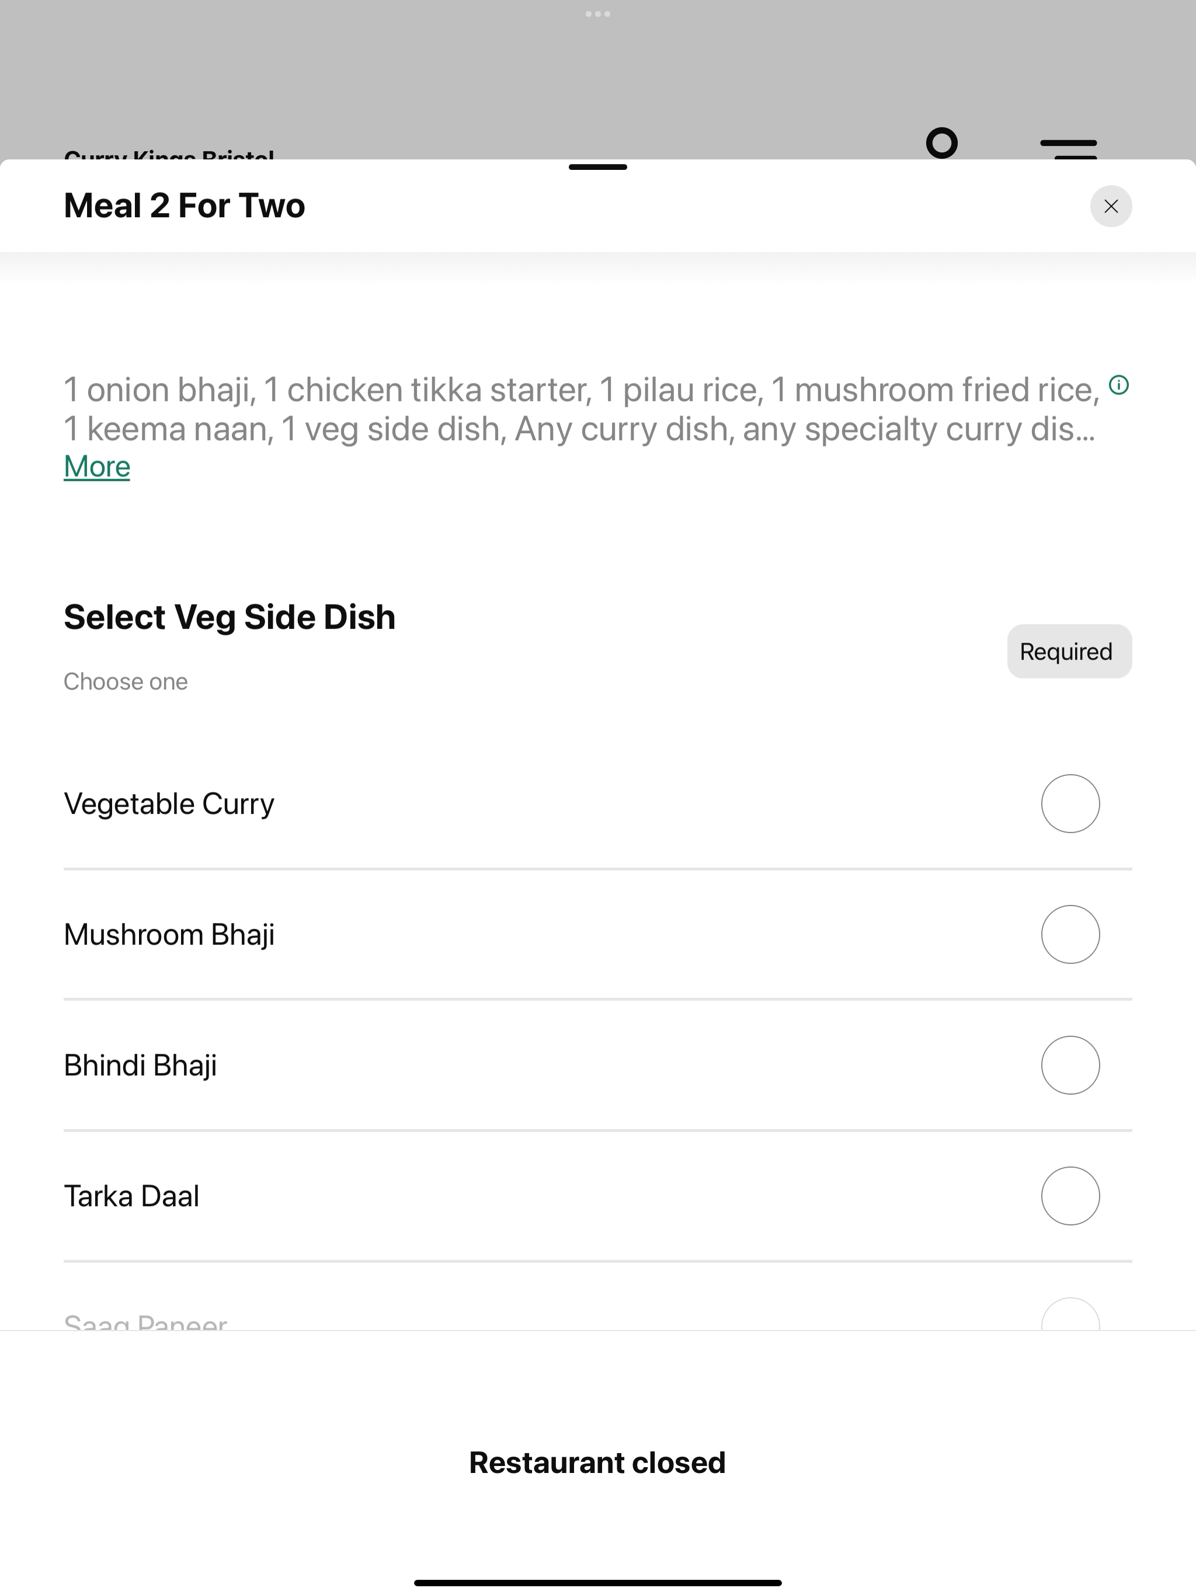
Task: Tap the Mushroom Bhaji row label
Action: 169,935
